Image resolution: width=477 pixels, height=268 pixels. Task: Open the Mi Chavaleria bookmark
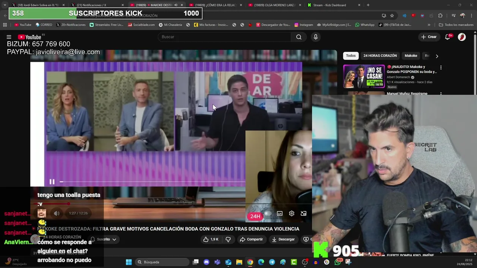tap(170, 25)
